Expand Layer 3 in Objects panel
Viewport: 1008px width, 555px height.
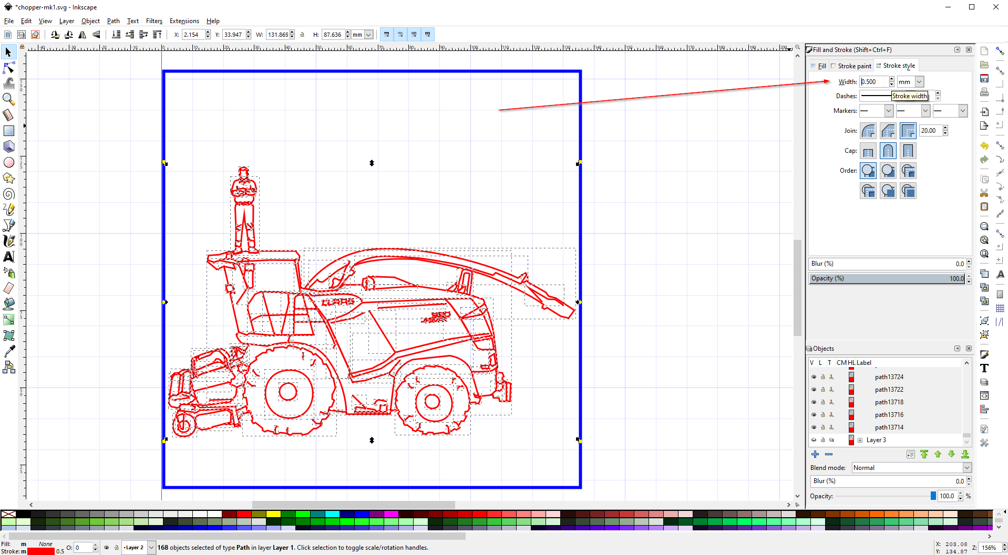point(860,440)
